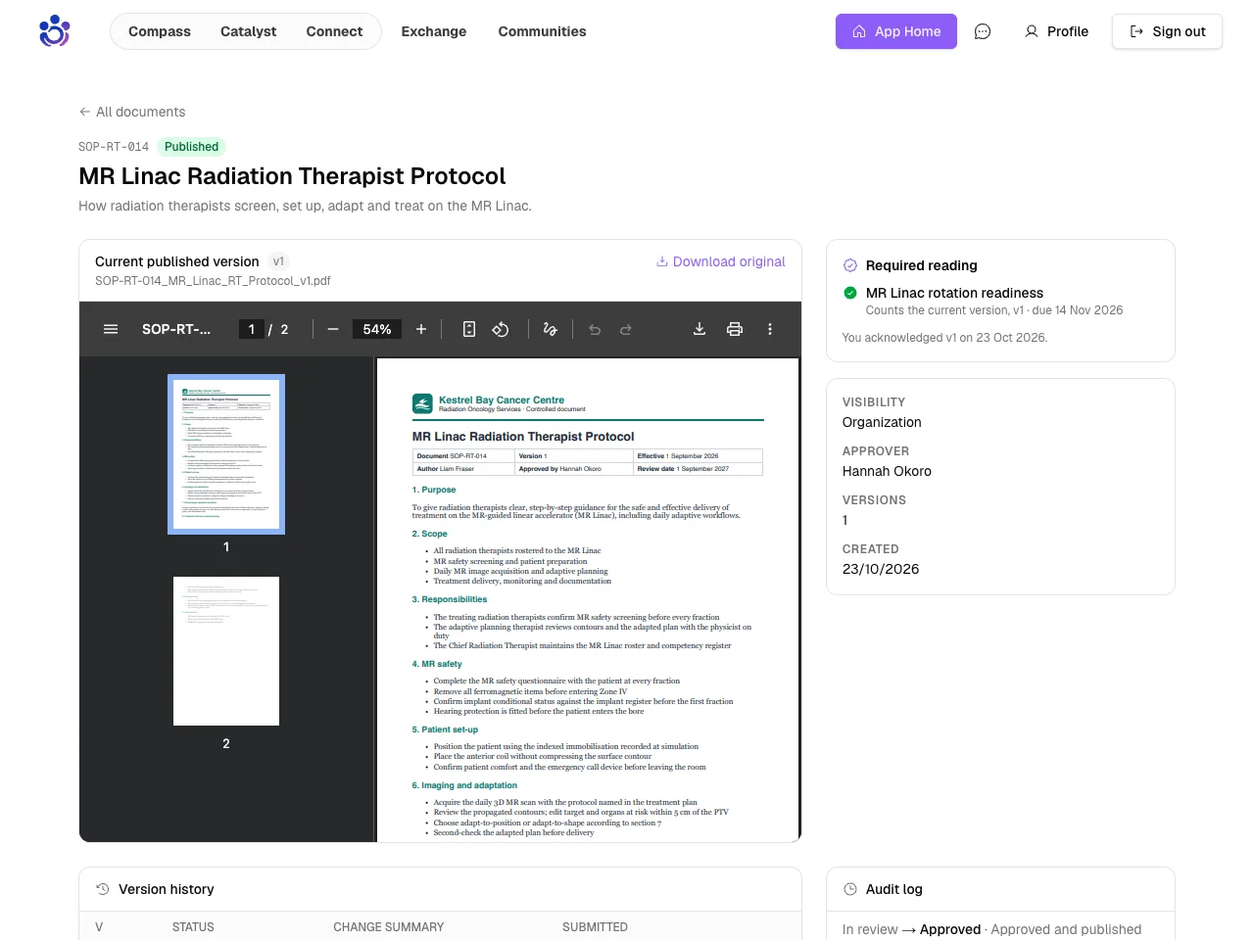Click the 54% zoom level field
This screenshot has width=1254, height=940.
coord(377,329)
